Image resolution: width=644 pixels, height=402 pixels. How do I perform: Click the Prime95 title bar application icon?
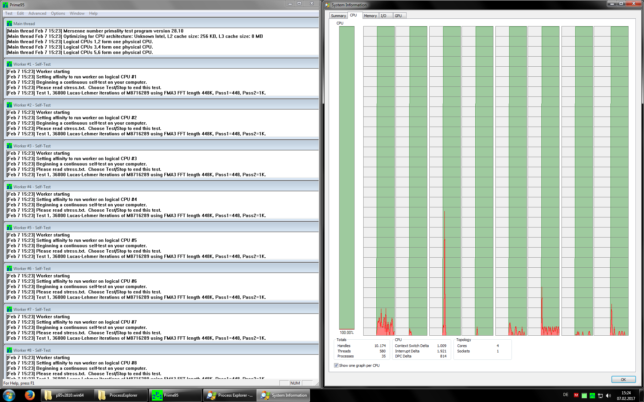tap(5, 5)
